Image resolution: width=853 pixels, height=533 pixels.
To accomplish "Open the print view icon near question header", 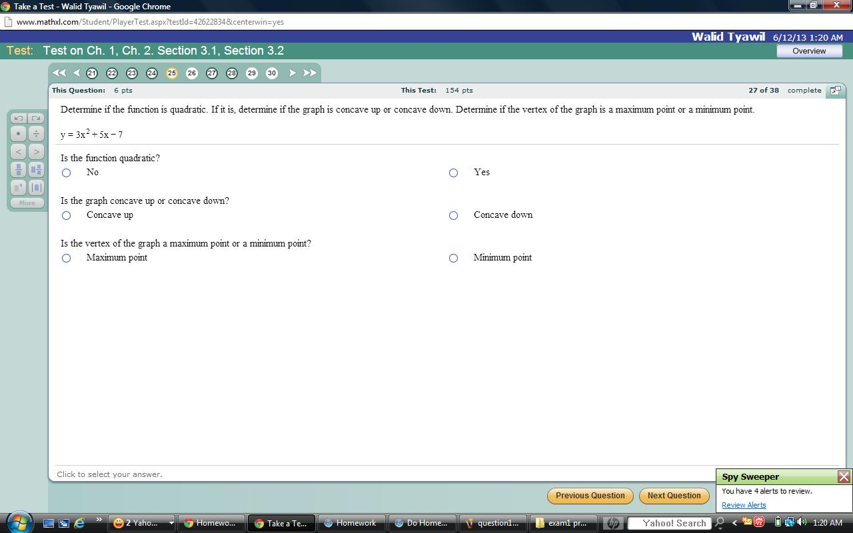I will [835, 91].
